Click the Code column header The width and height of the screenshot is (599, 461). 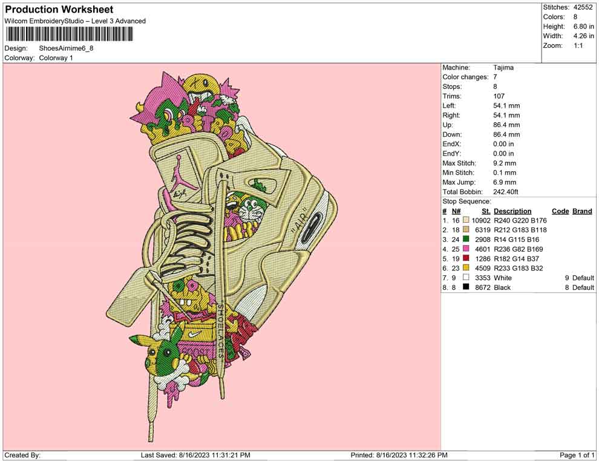[x=560, y=211]
